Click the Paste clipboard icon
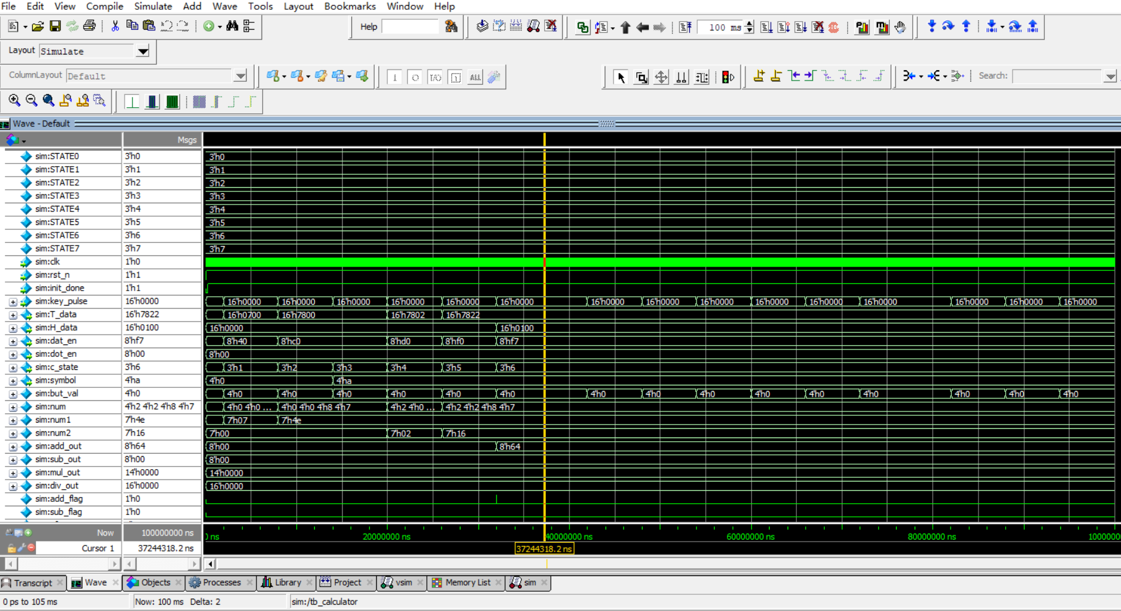1121x611 pixels. 149,27
